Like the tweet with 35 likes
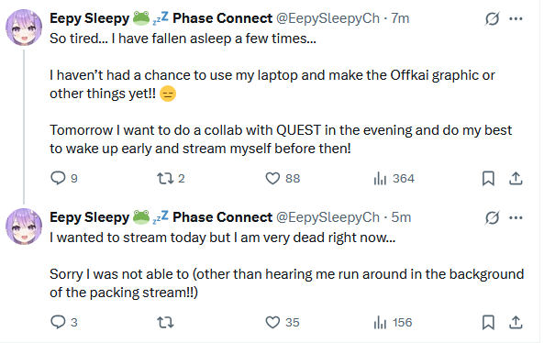544x343 pixels. point(282,323)
